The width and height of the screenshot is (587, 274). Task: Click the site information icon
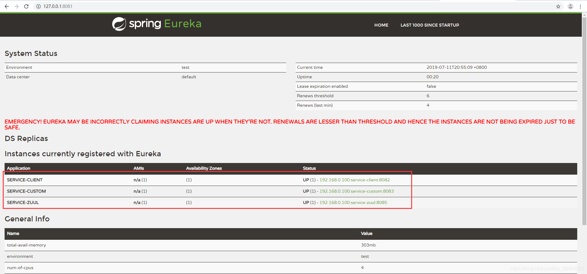[x=39, y=6]
